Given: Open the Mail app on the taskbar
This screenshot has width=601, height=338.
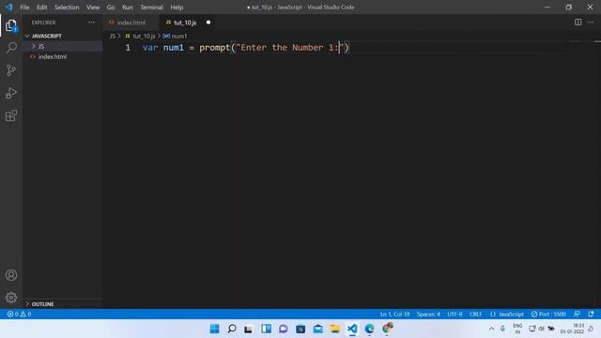Looking at the screenshot, I should 317,329.
